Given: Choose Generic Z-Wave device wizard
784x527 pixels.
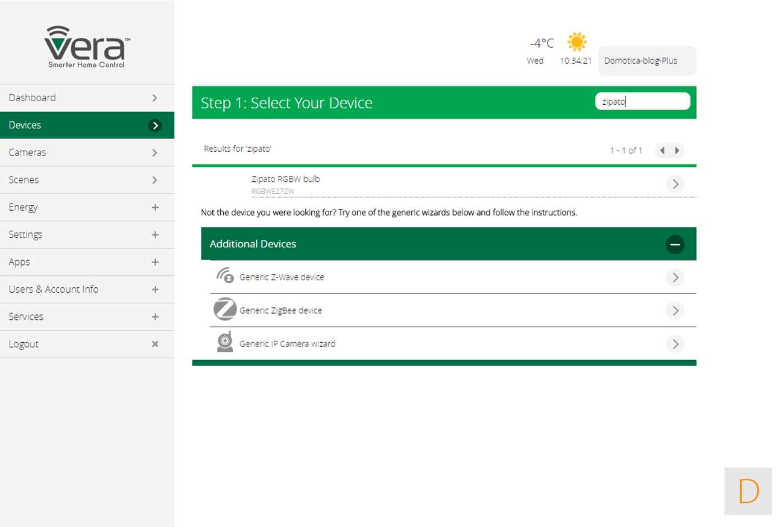Looking at the screenshot, I should pyautogui.click(x=282, y=277).
